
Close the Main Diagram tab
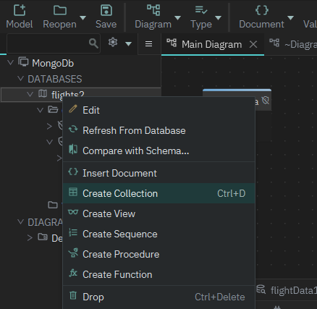click(253, 44)
